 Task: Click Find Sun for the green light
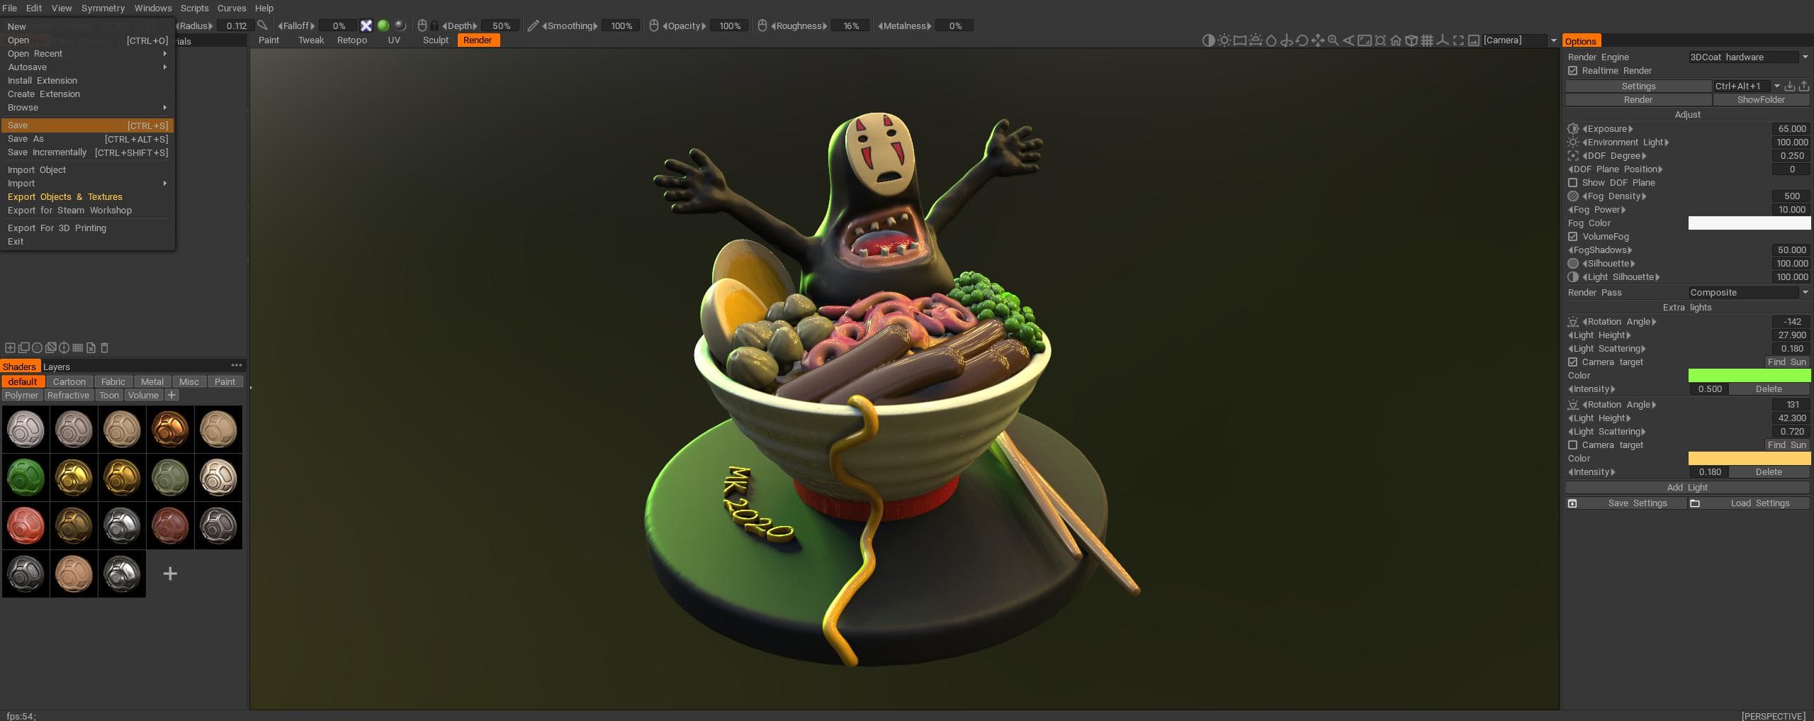pos(1787,362)
